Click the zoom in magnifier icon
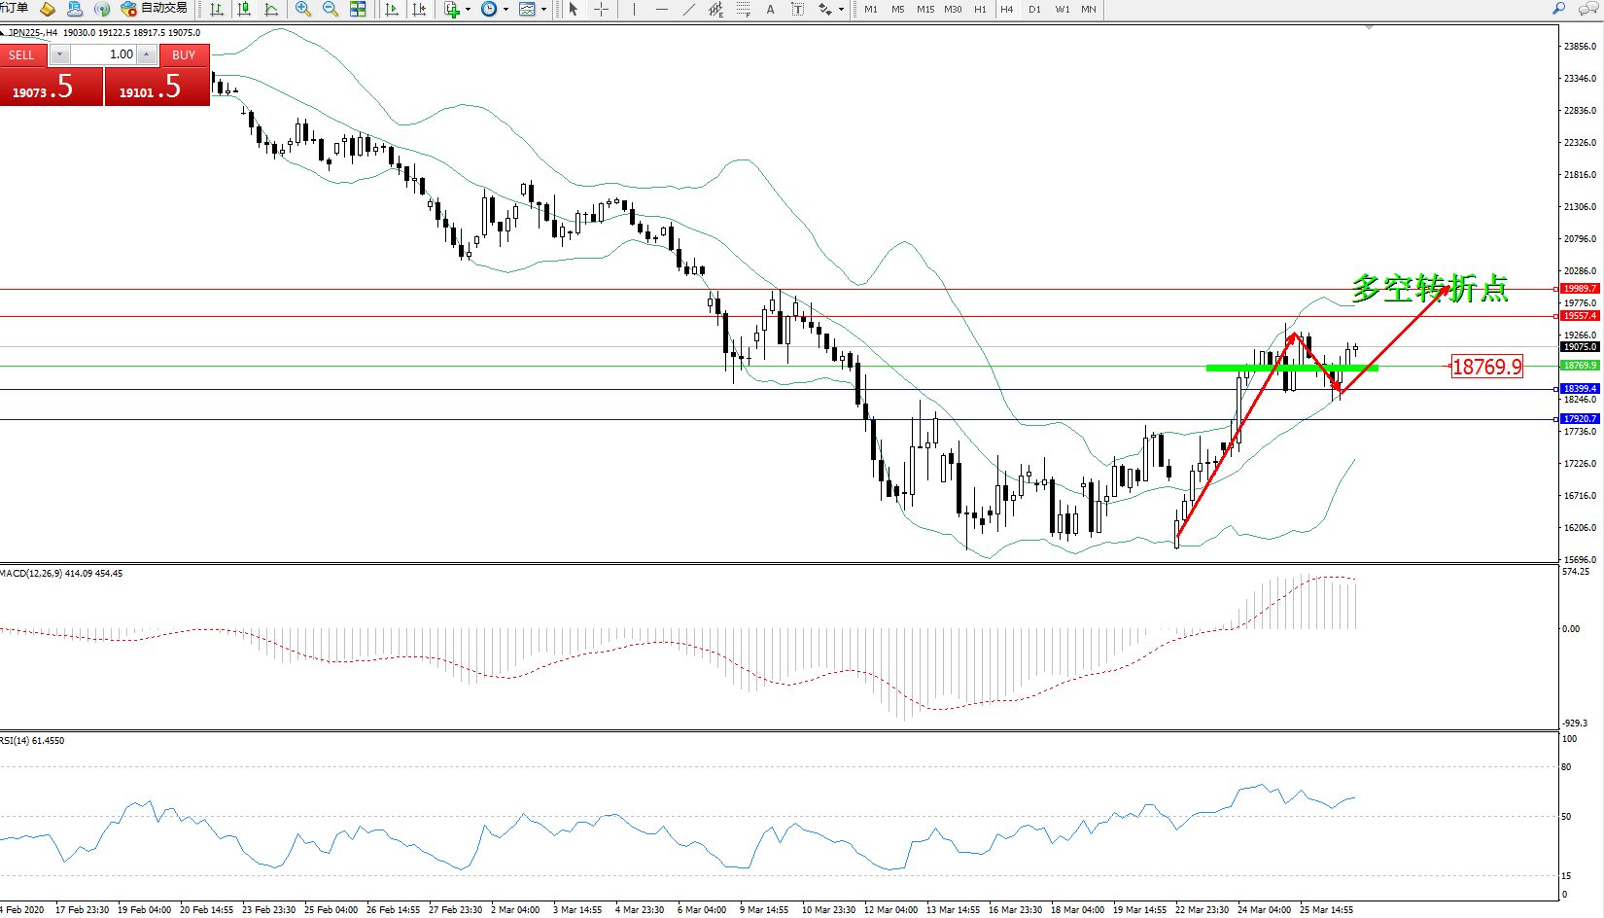The width and height of the screenshot is (1604, 918). click(x=303, y=10)
